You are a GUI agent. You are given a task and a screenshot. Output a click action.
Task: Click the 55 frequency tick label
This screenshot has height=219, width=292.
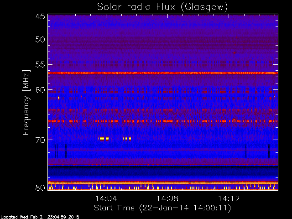[x=40, y=65]
